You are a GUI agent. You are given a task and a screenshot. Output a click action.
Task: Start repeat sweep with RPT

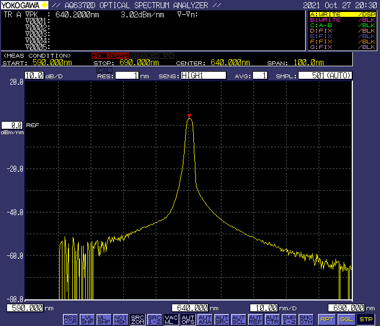327,319
